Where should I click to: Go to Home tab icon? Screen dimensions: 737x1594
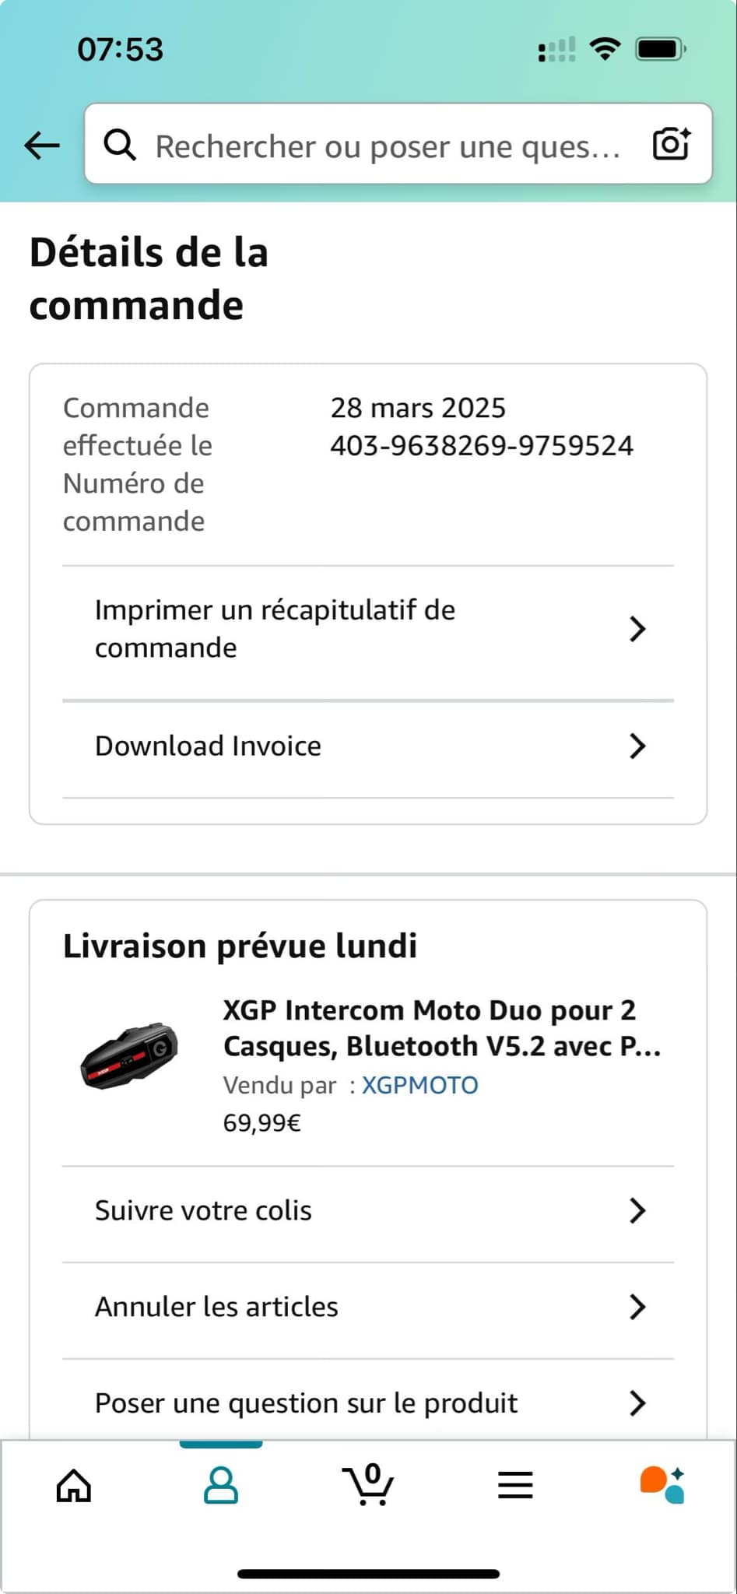coord(74,1485)
